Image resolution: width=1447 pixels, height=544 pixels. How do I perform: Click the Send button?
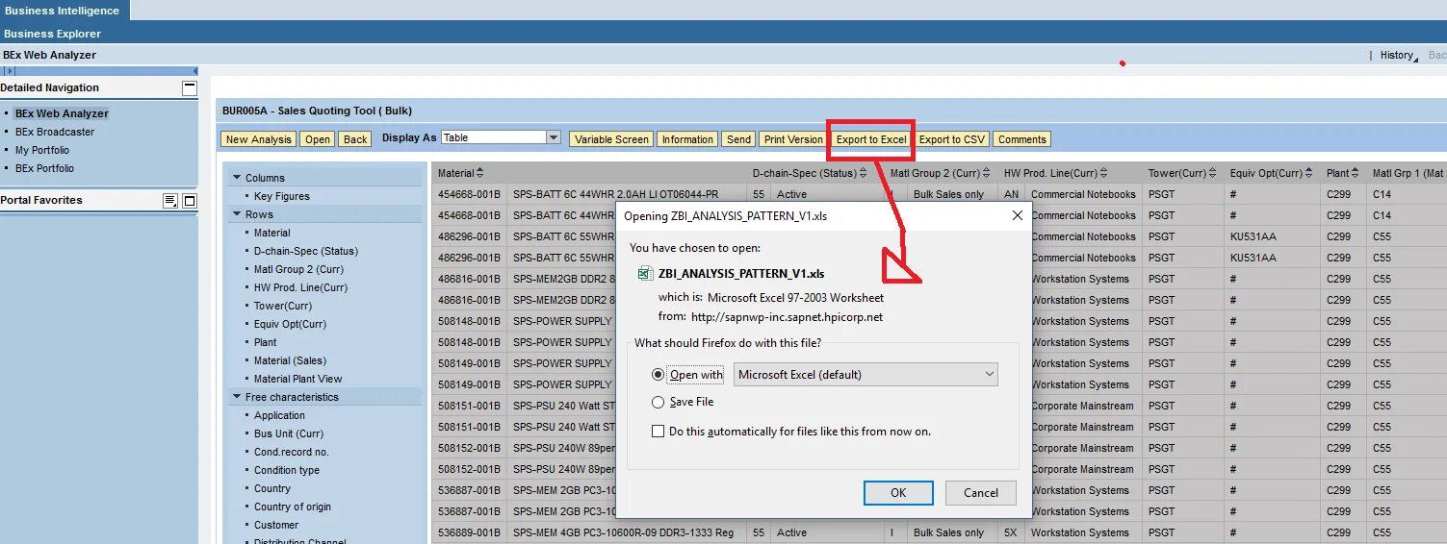click(x=738, y=139)
